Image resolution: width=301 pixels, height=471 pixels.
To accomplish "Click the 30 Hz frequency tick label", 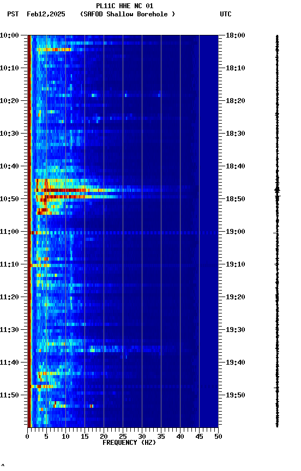I will coord(142,437).
